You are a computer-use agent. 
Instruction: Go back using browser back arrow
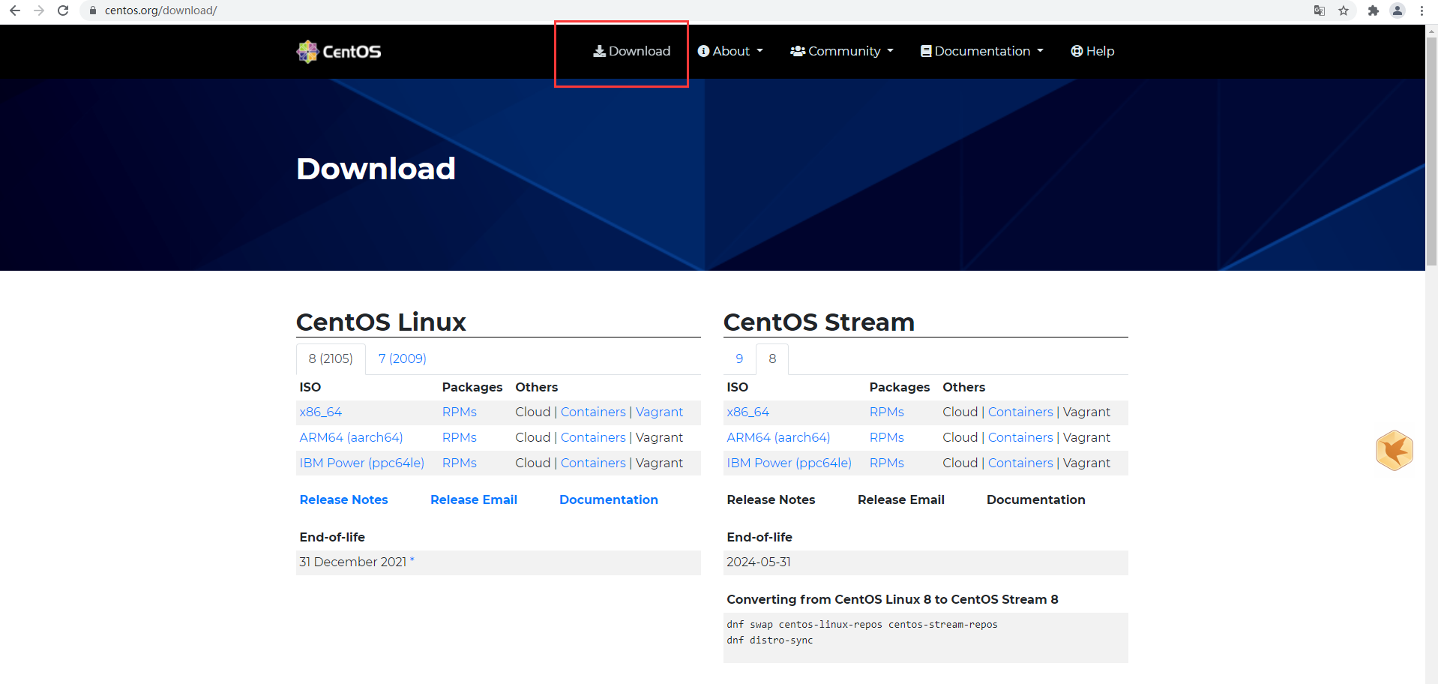click(15, 10)
